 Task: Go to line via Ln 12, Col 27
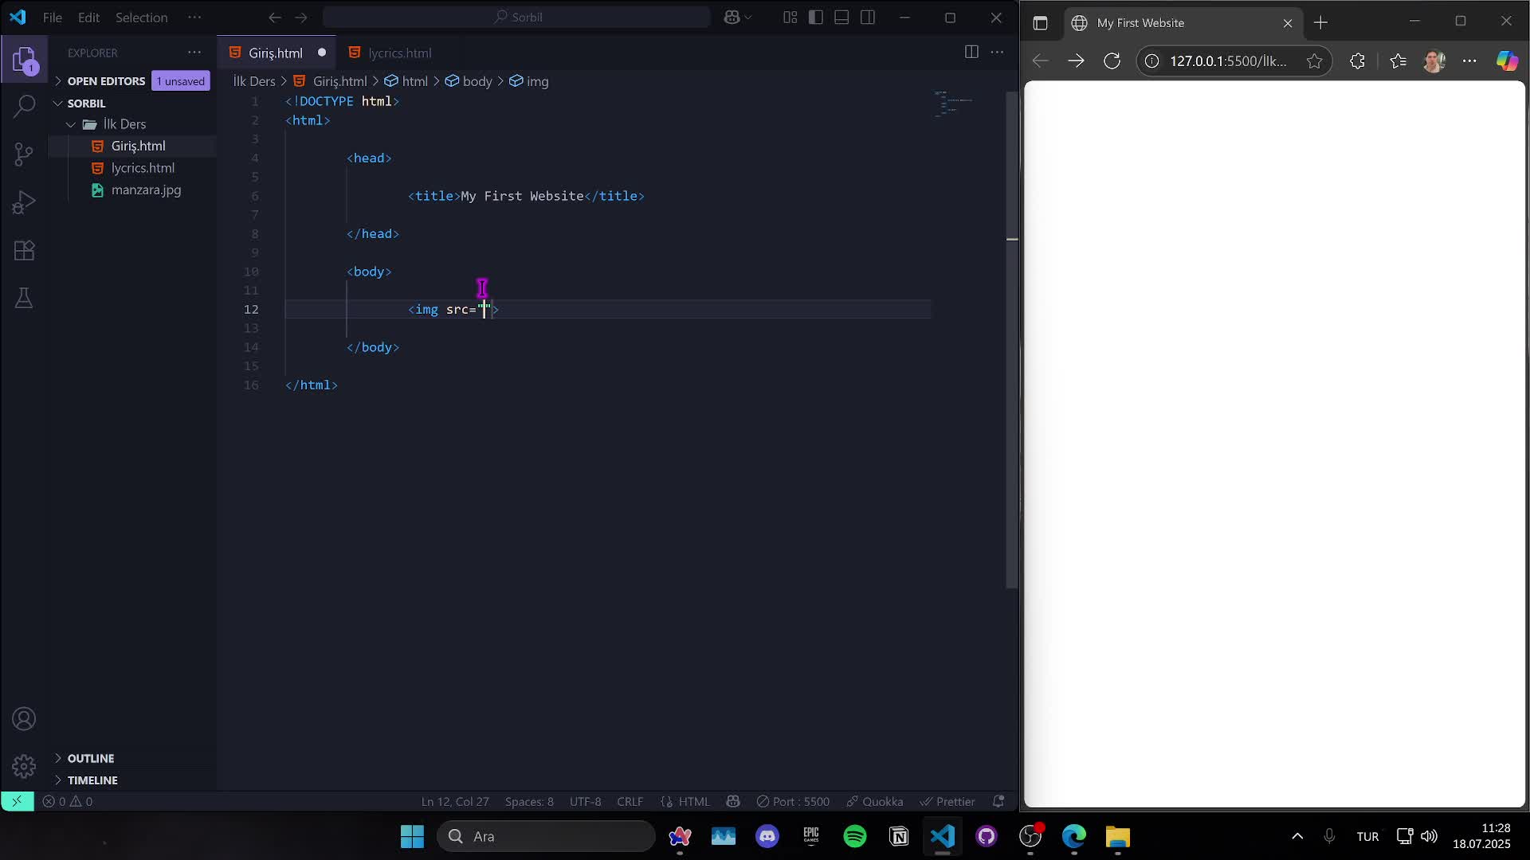455,801
